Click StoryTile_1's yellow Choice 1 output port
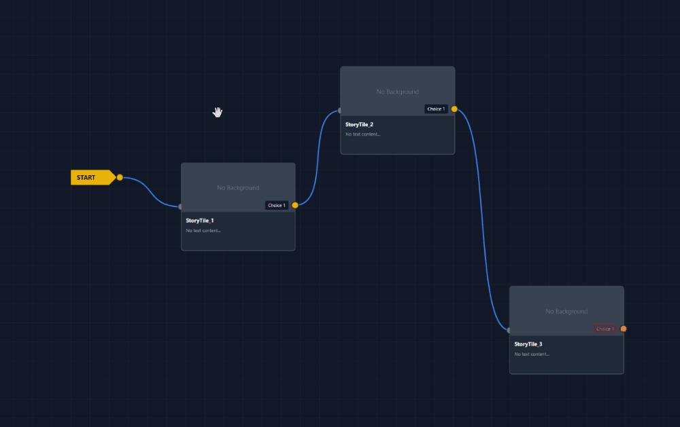The image size is (680, 427). click(295, 205)
